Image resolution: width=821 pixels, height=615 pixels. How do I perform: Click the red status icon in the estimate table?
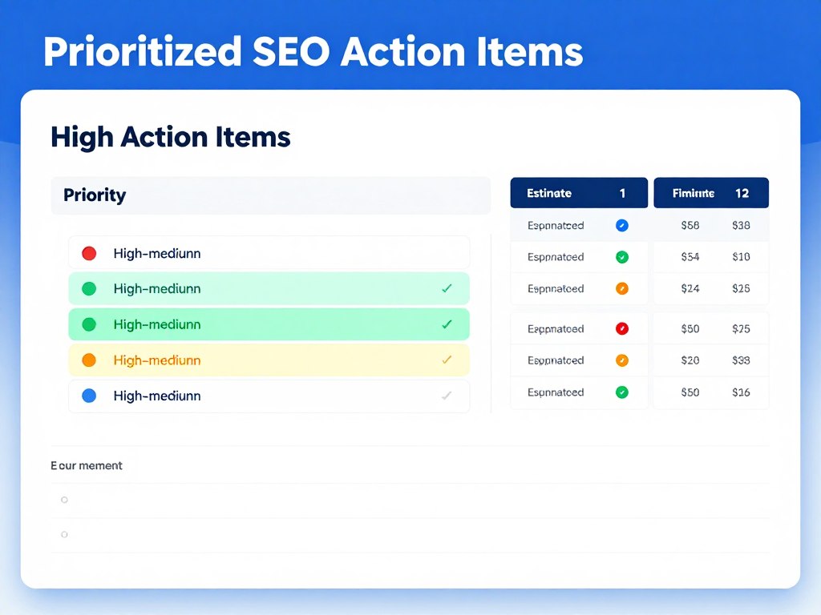(622, 329)
